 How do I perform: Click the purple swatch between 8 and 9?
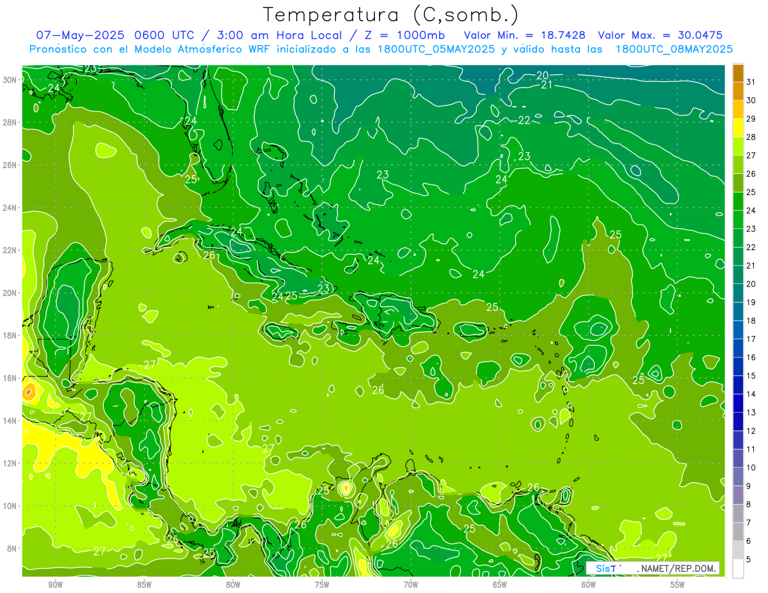click(738, 495)
